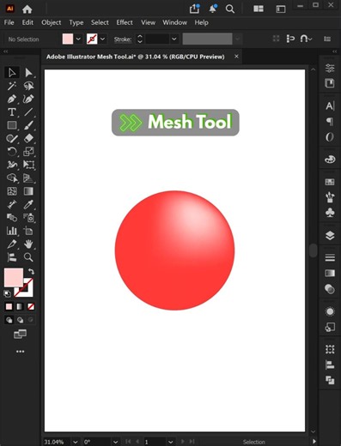Open Arrange Documents button

click(259, 9)
